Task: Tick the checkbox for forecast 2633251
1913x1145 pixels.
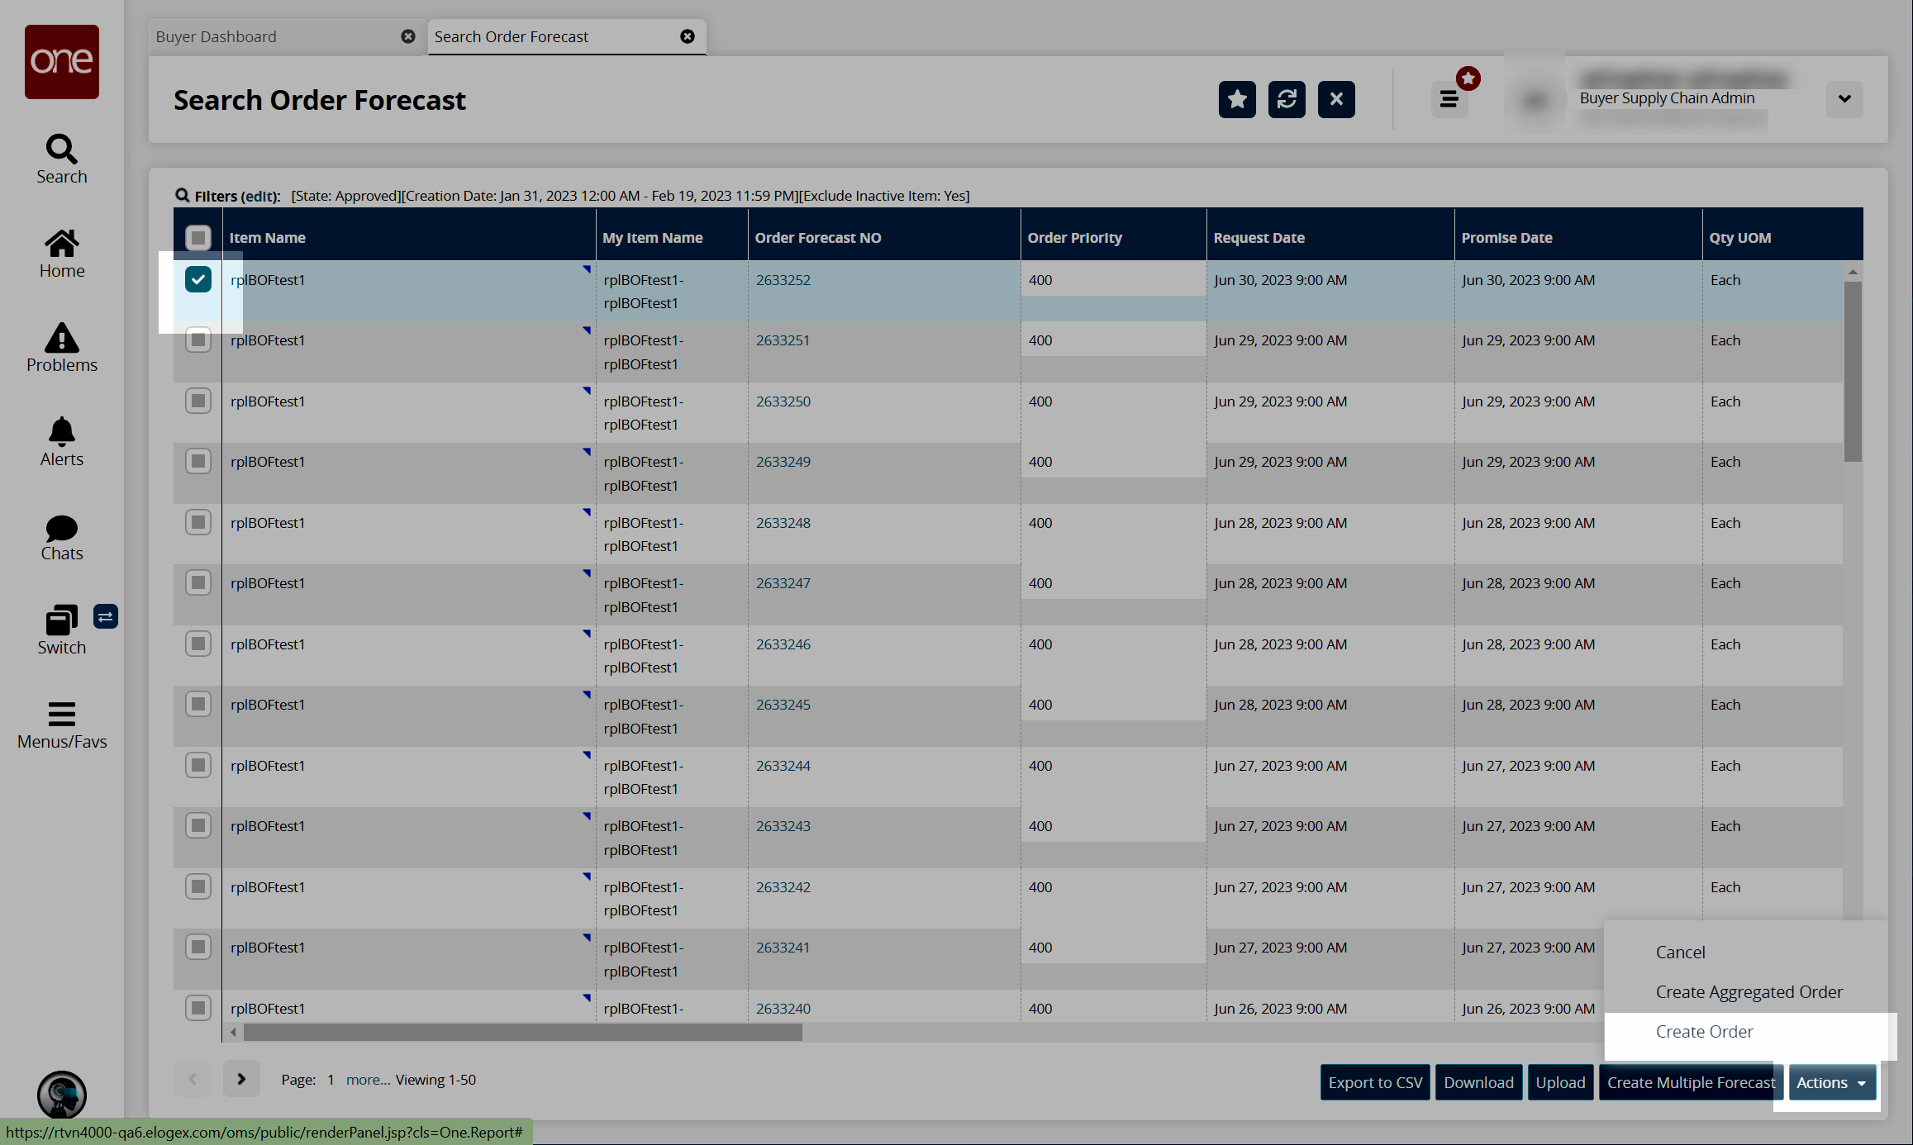Action: pos(198,340)
